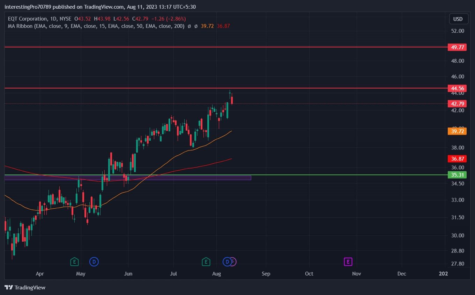Screen dimensions: 475x295
Task: Select the 44.56 resistance price label
Action: click(457, 88)
